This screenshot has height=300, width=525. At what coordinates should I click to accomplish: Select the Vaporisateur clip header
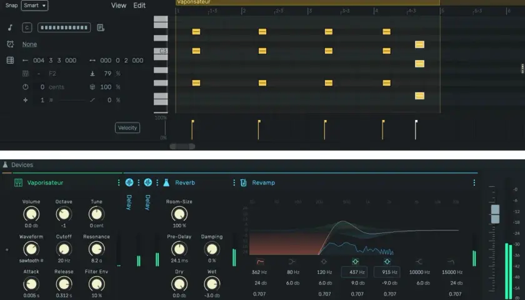(307, 2)
